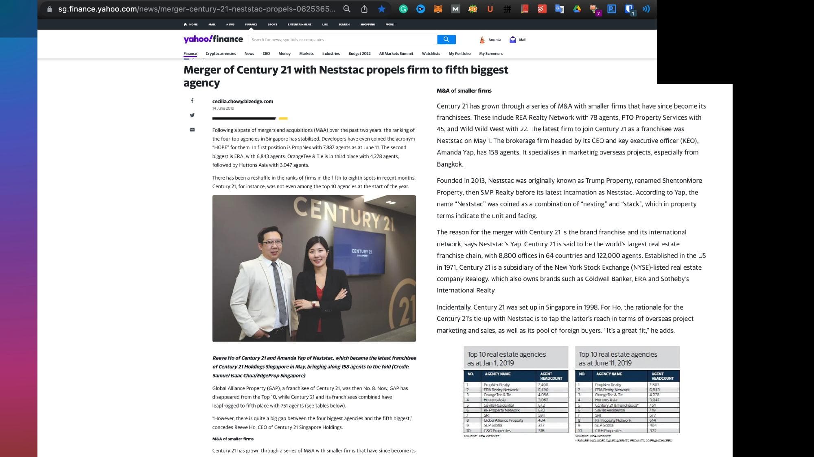The width and height of the screenshot is (814, 457).
Task: Click the browser address bar URL
Action: click(197, 9)
